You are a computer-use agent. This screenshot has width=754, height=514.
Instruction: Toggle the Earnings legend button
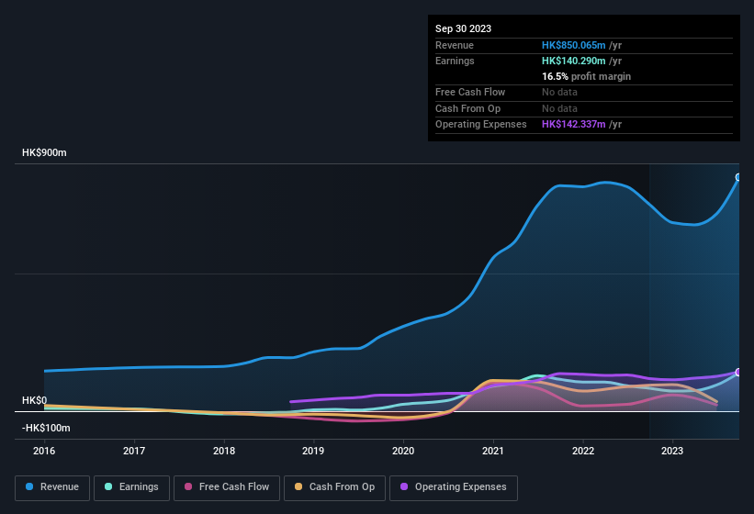click(131, 487)
